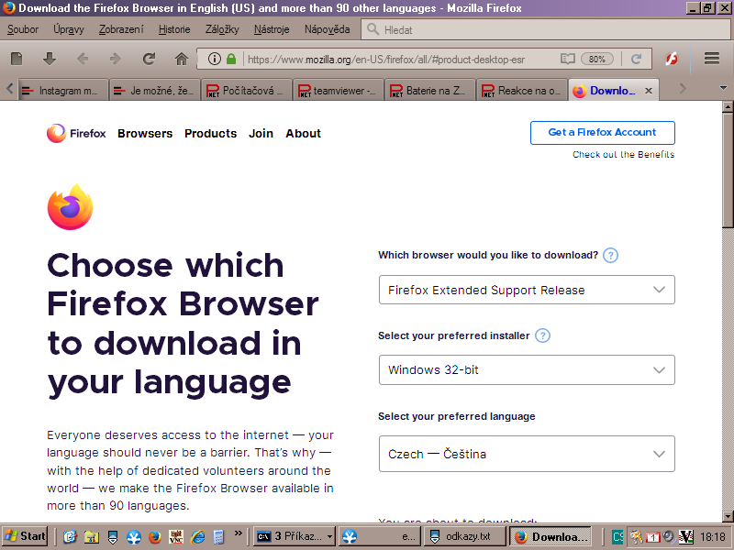Close the Download tab
This screenshot has height=550, width=734.
[x=649, y=91]
